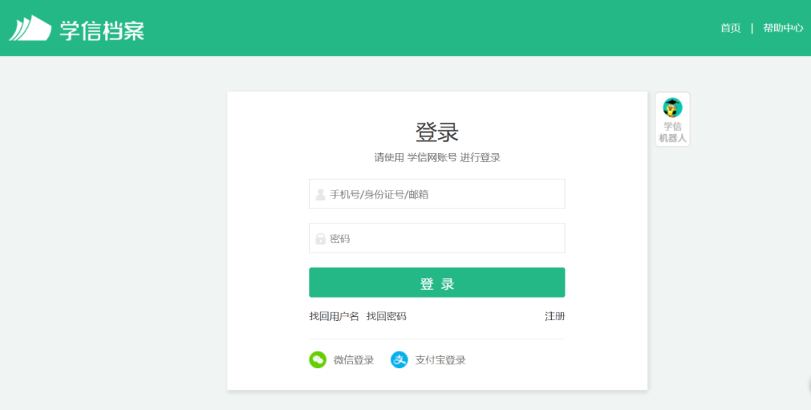Click the WeChat login icon
Screen dimensions: 811x410
pyautogui.click(x=318, y=360)
